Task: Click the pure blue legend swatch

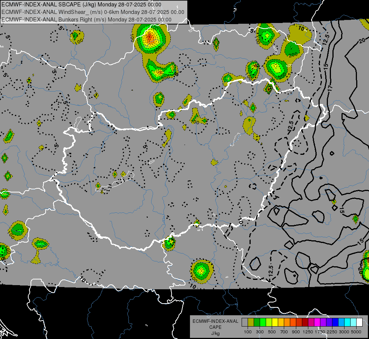Action: coord(335,322)
